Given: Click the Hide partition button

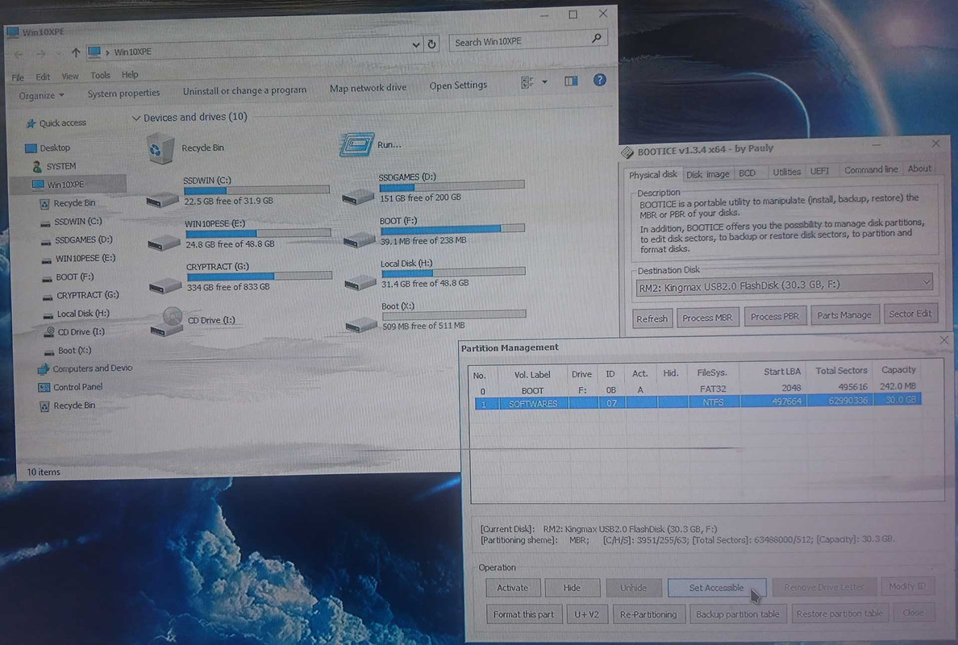Looking at the screenshot, I should click(x=572, y=588).
